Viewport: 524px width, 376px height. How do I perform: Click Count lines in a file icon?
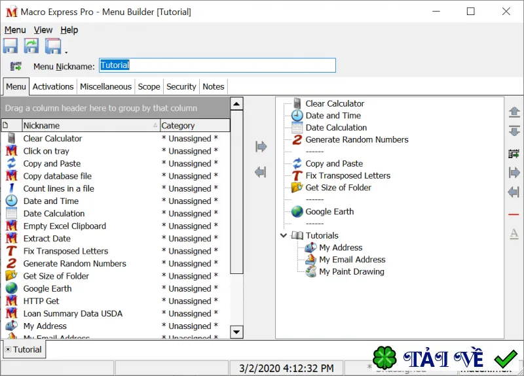coord(11,188)
